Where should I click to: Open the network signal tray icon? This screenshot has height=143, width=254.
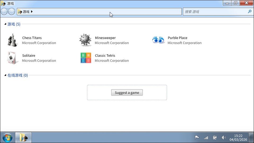coord(206,138)
